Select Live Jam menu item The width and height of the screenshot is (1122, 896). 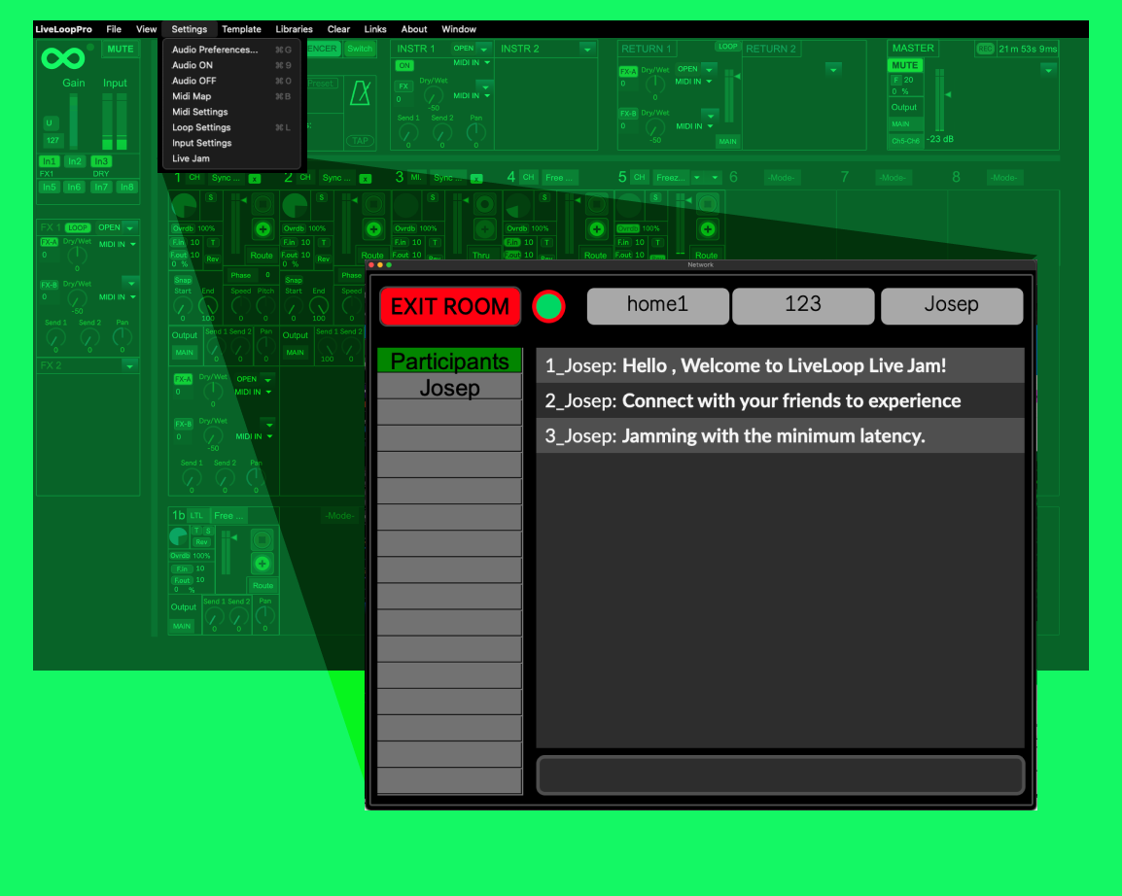[x=231, y=158]
